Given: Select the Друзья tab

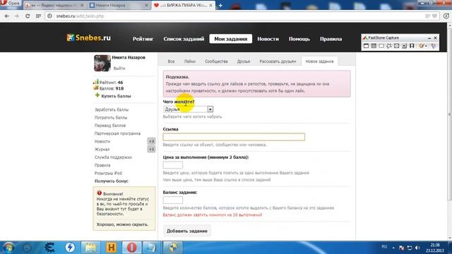Looking at the screenshot, I should click(244, 61).
